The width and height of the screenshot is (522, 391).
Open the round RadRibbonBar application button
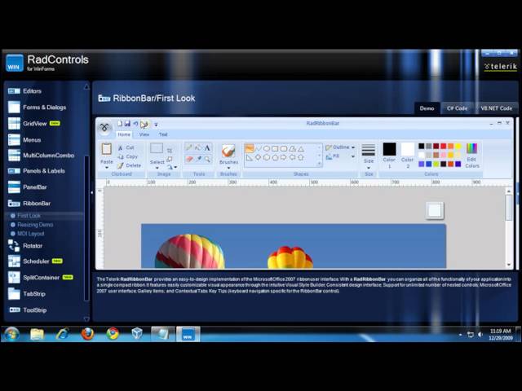point(104,128)
